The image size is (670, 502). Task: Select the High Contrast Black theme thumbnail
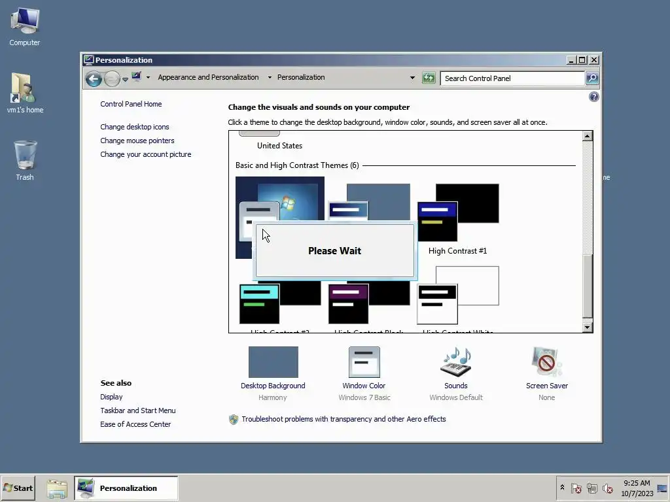pos(369,303)
